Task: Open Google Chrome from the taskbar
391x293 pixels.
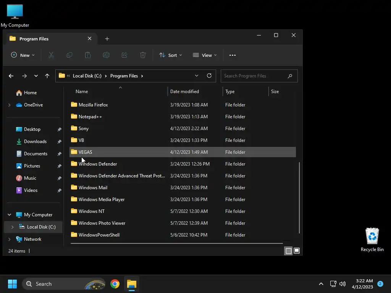Action: (115, 284)
